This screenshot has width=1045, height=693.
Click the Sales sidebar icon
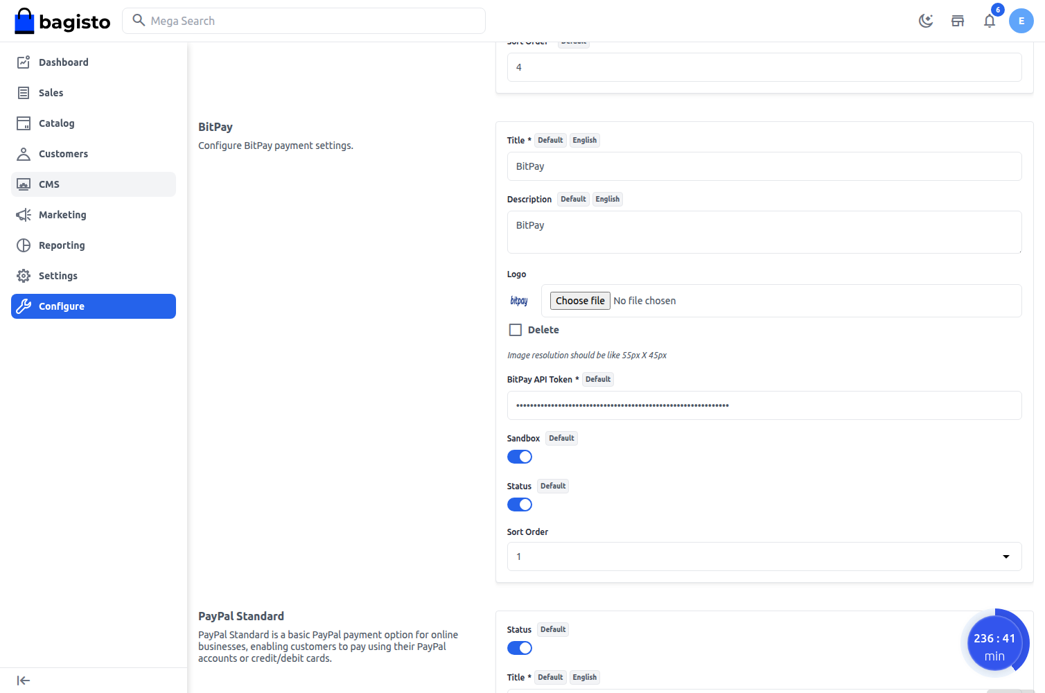(24, 93)
